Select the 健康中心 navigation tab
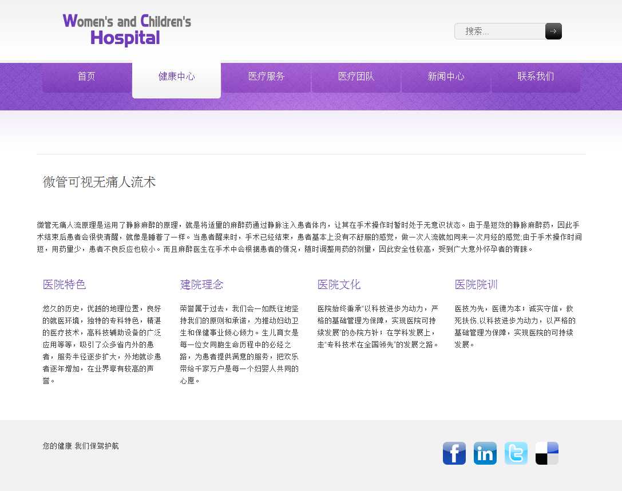The image size is (622, 491). pyautogui.click(x=176, y=77)
